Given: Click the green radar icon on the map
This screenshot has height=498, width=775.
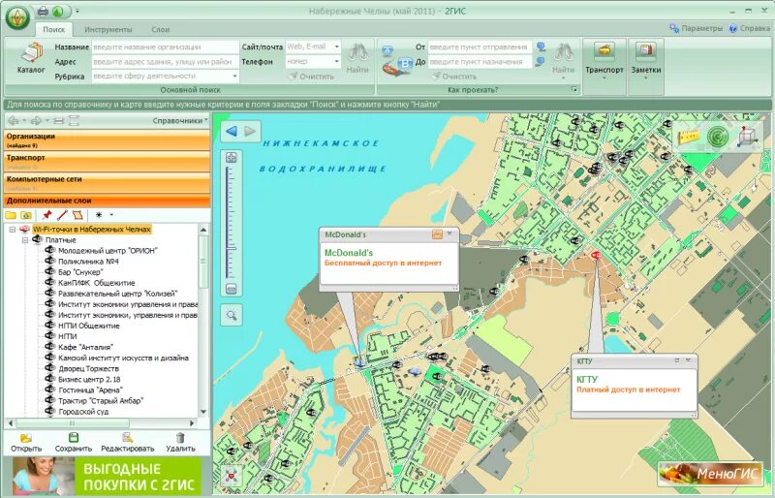Looking at the screenshot, I should pyautogui.click(x=717, y=137).
